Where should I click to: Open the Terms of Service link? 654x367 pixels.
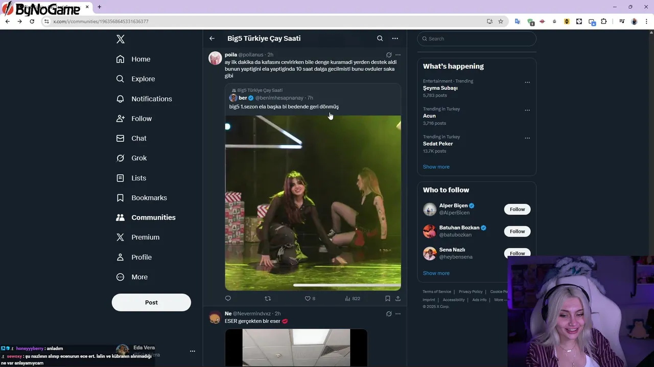click(437, 292)
